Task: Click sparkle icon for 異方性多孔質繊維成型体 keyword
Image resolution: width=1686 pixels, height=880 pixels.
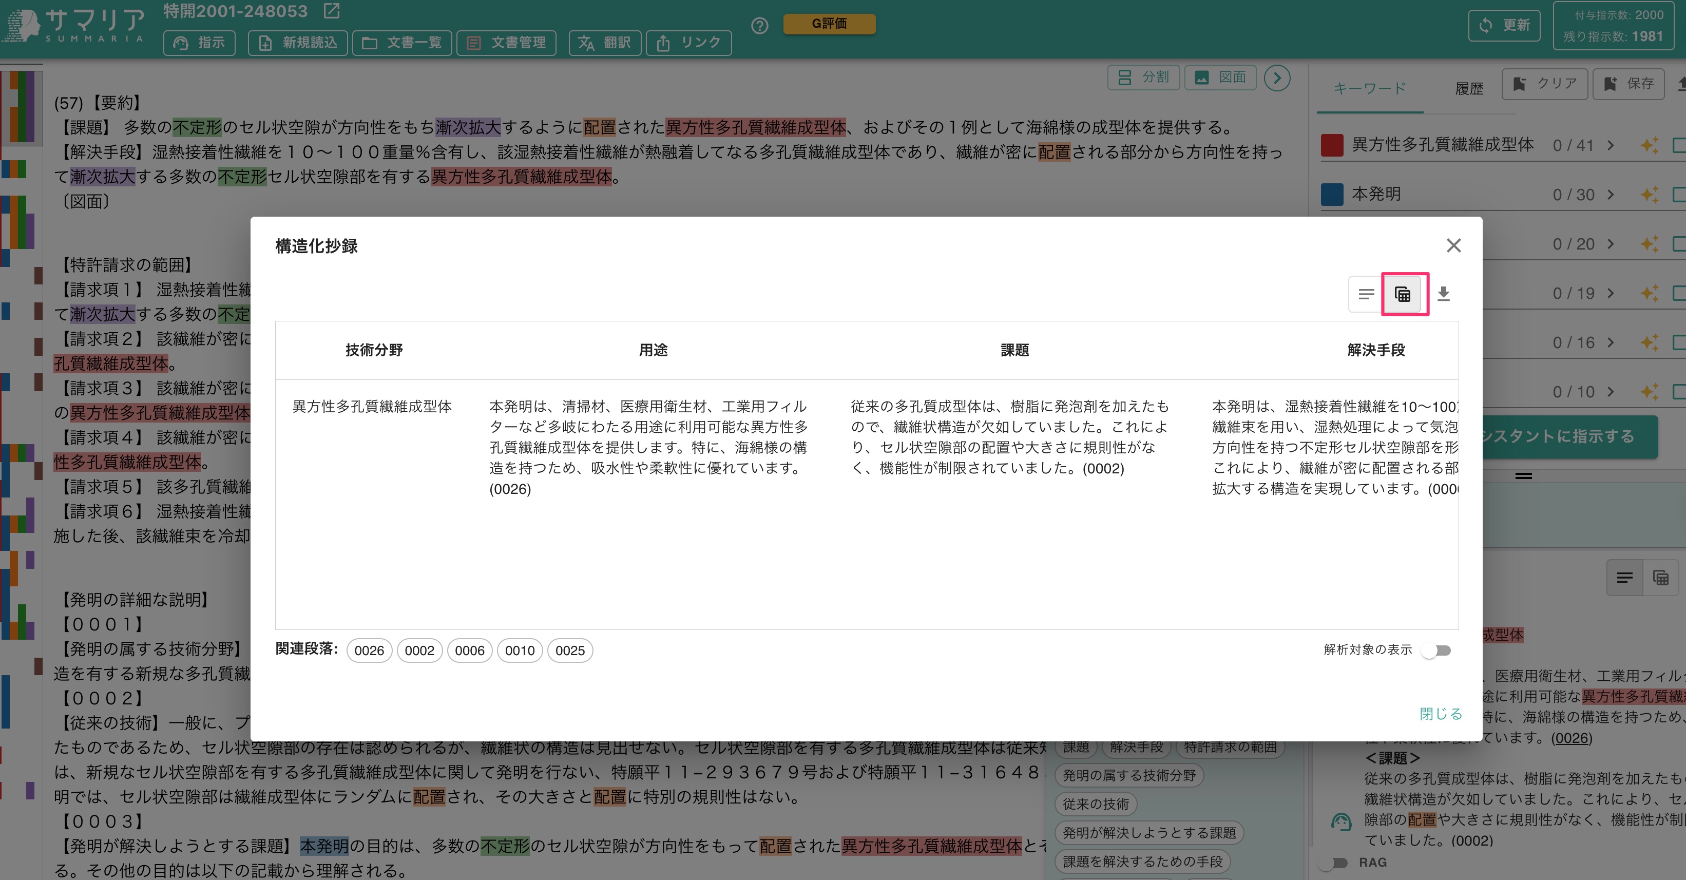Action: 1649,145
